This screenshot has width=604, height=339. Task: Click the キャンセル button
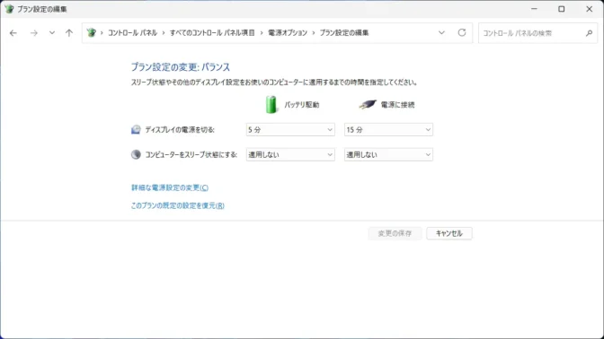(449, 233)
